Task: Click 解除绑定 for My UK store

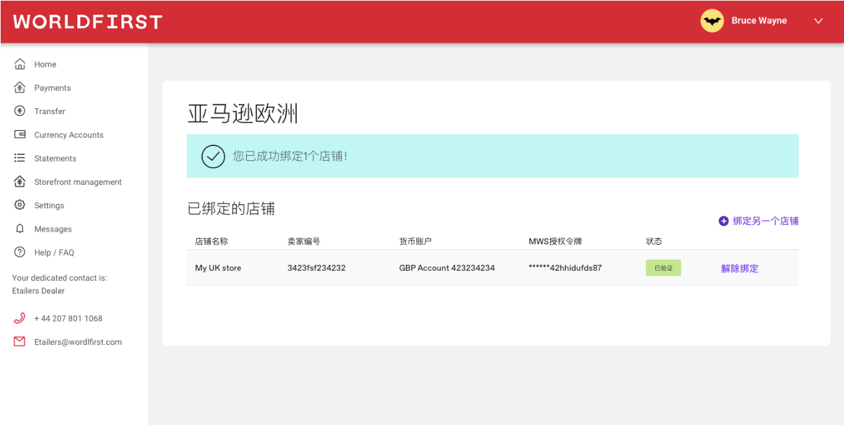Action: pos(740,268)
